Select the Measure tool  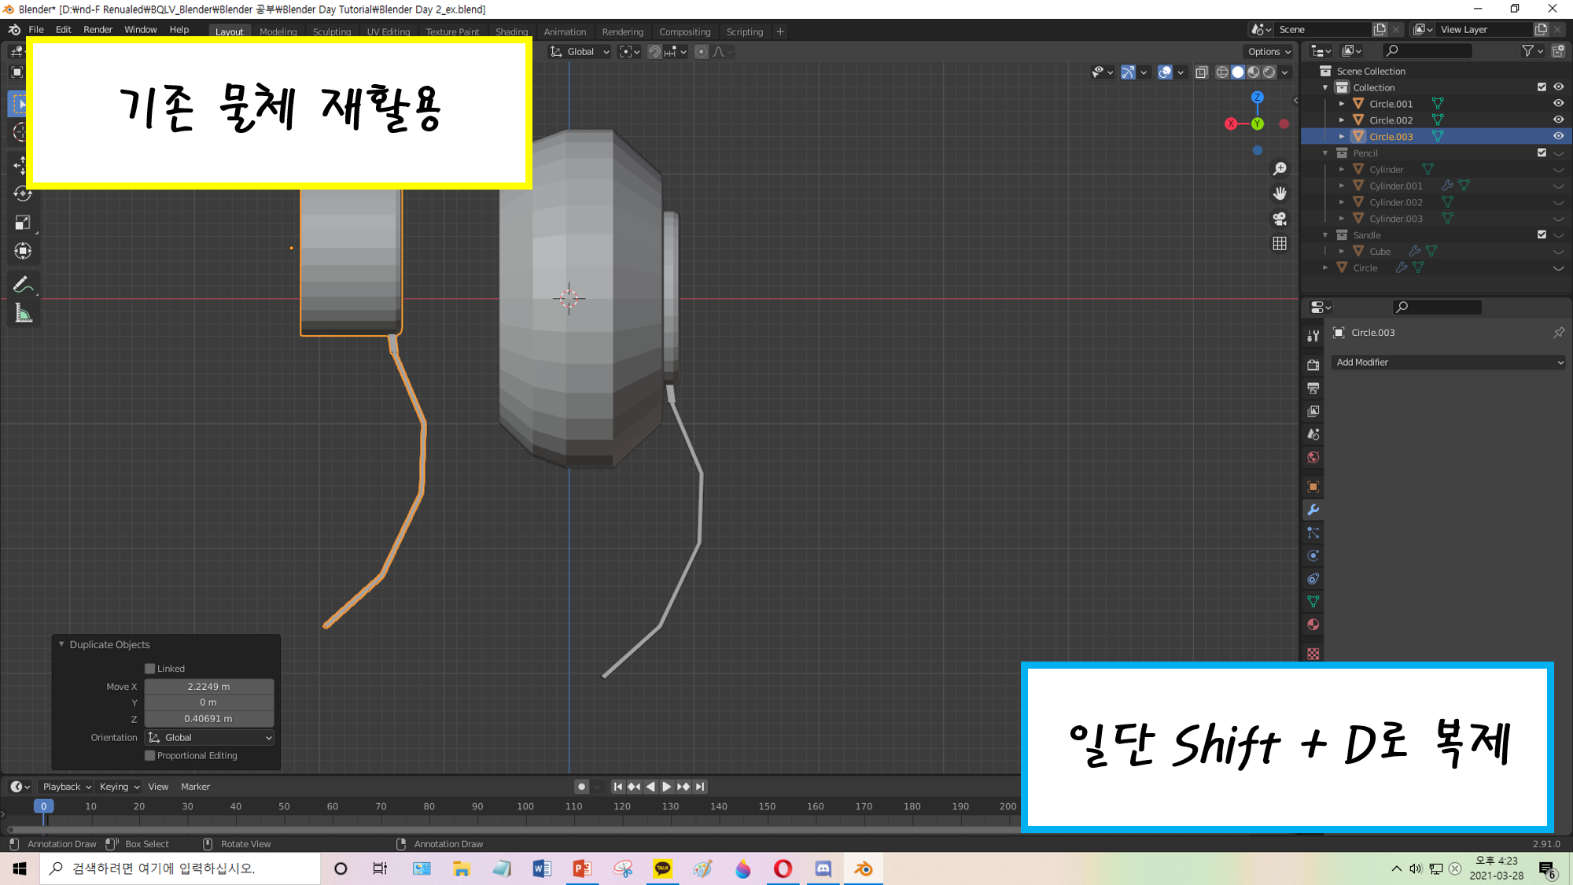click(x=23, y=315)
